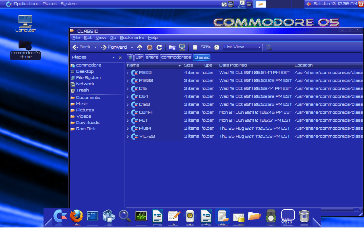Image resolution: width=364 pixels, height=228 pixels.
Task: Open the READY terminal icon in dock
Action: tap(92, 216)
